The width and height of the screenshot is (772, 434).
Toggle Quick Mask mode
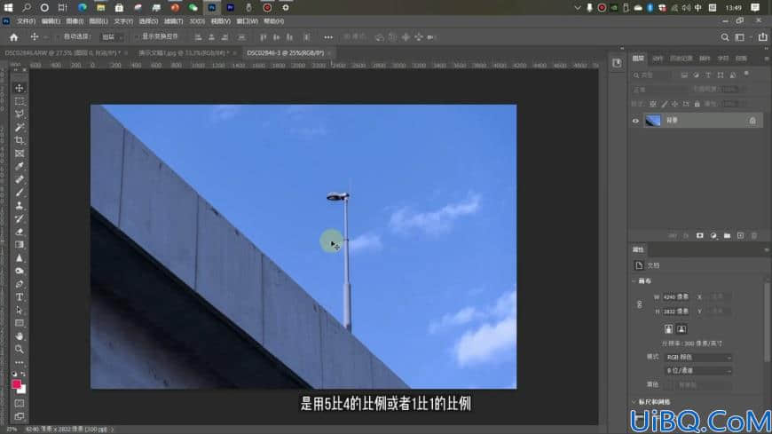(20, 404)
